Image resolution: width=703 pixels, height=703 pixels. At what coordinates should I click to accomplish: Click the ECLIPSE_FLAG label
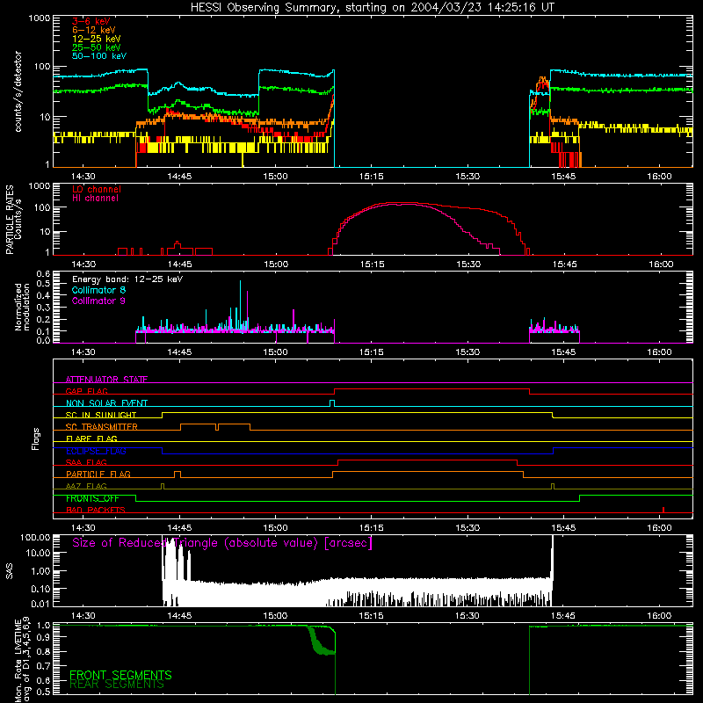pos(96,451)
